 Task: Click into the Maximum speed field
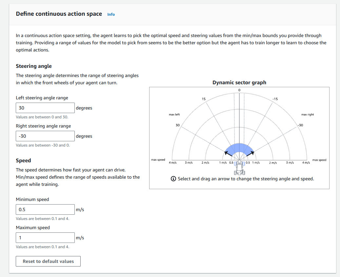[45, 238]
